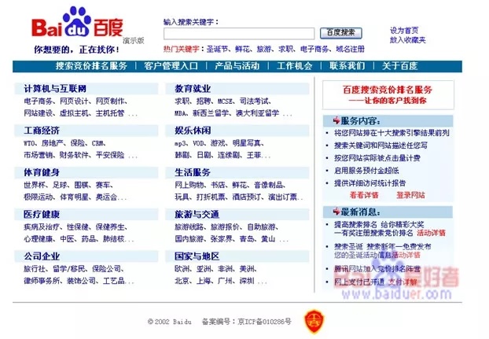
Task: Click 司法考试 link
Action: click(254, 101)
